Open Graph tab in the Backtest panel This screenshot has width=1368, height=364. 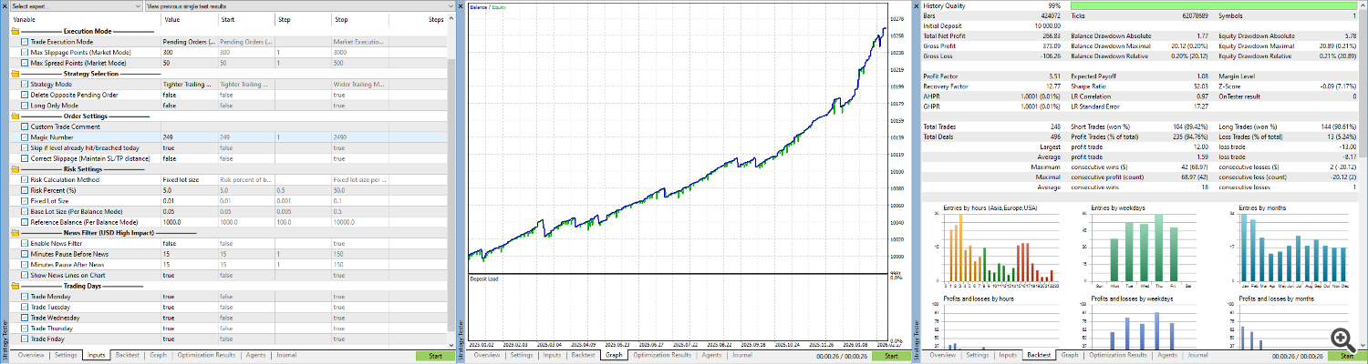(x=1069, y=355)
